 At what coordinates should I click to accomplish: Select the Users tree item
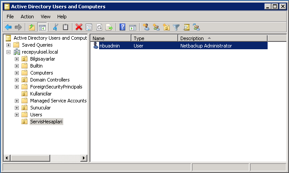tap(36, 115)
